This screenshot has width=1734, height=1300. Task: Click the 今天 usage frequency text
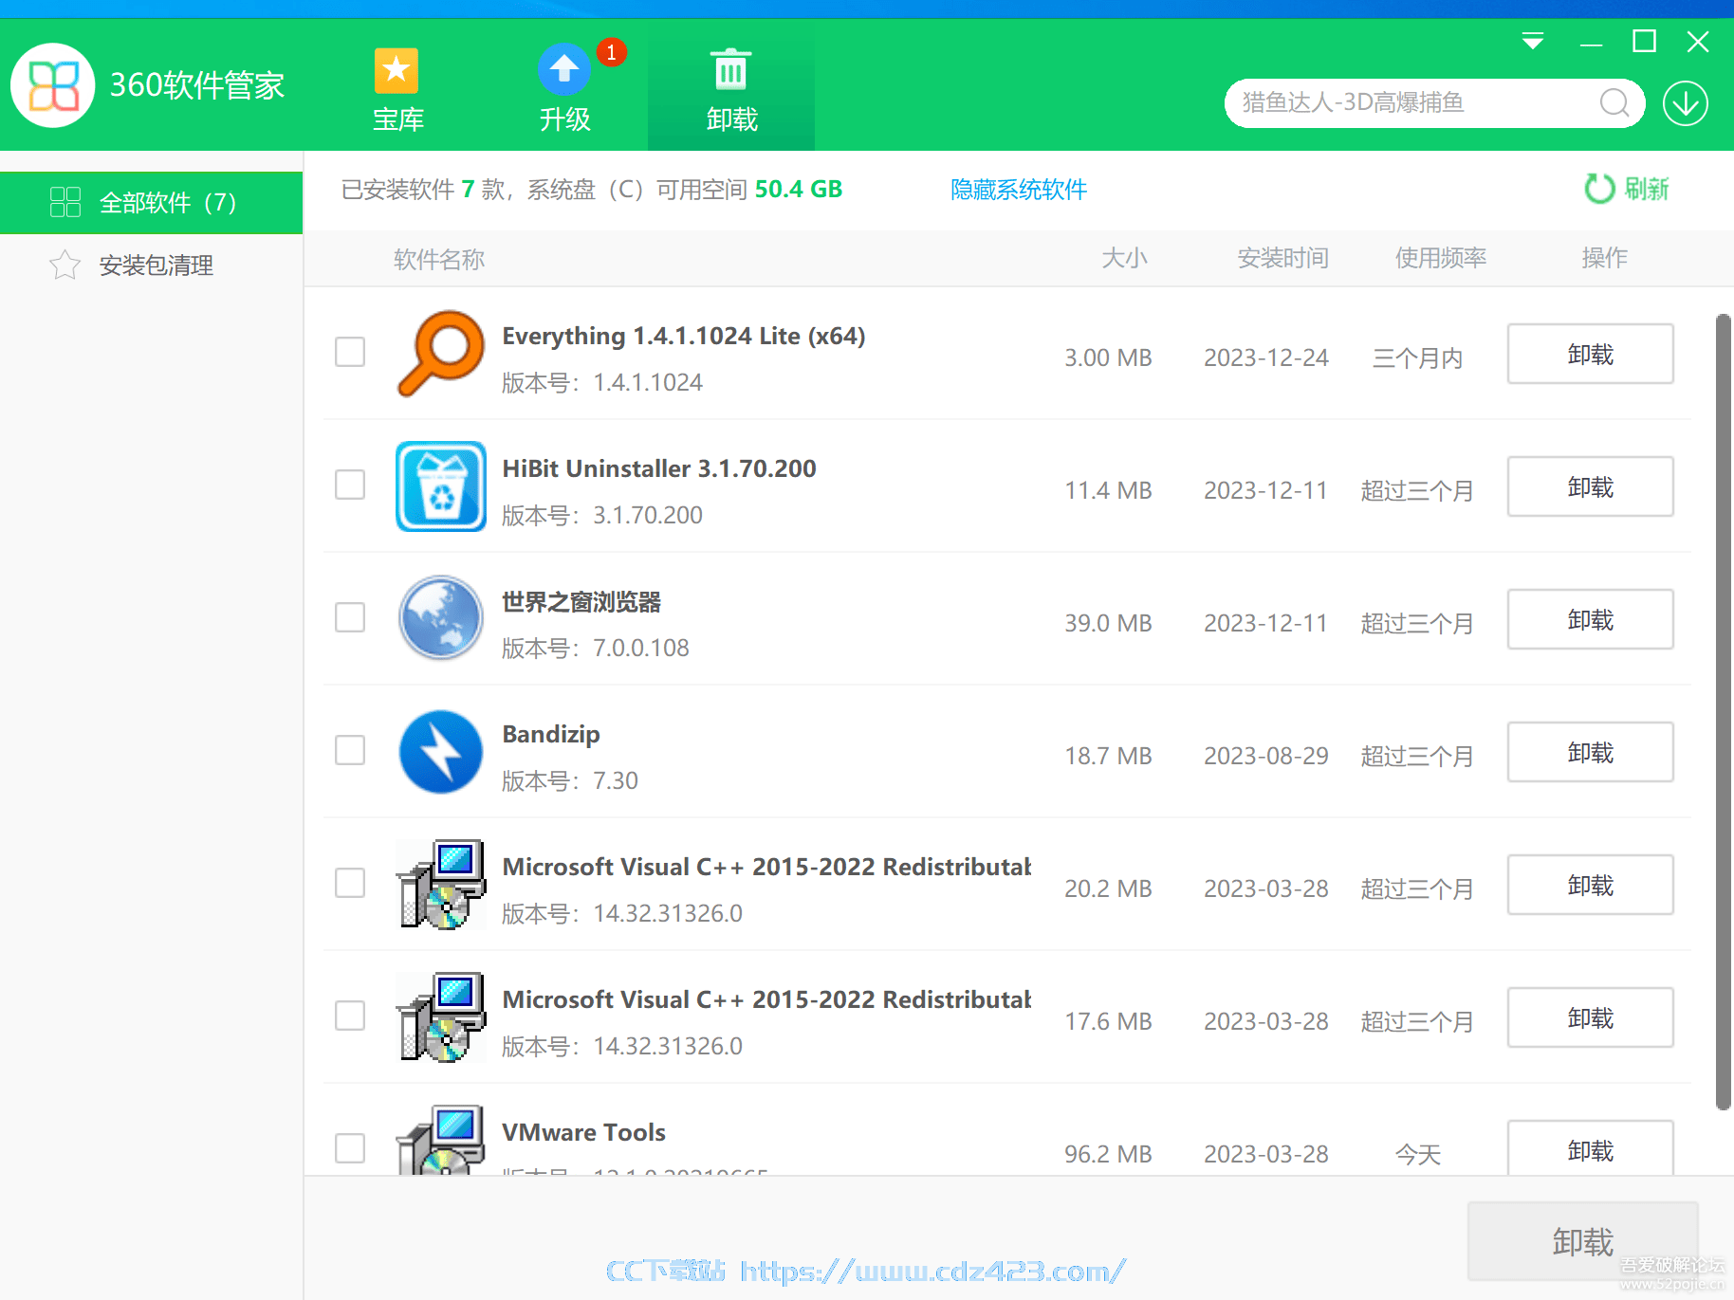click(x=1418, y=1154)
